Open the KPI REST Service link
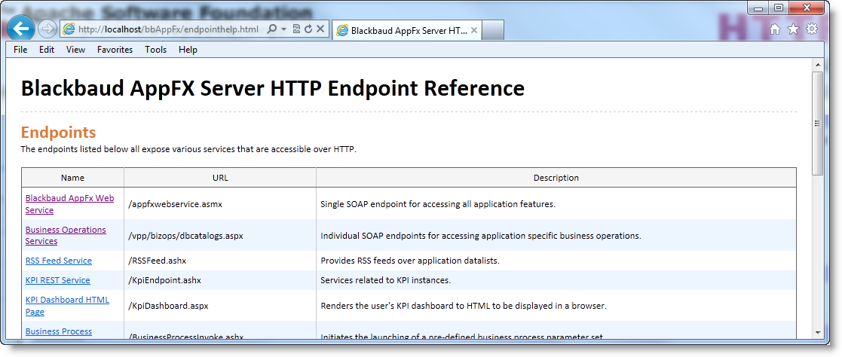 pos(57,280)
